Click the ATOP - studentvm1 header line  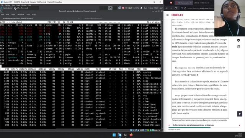pos(80,22)
